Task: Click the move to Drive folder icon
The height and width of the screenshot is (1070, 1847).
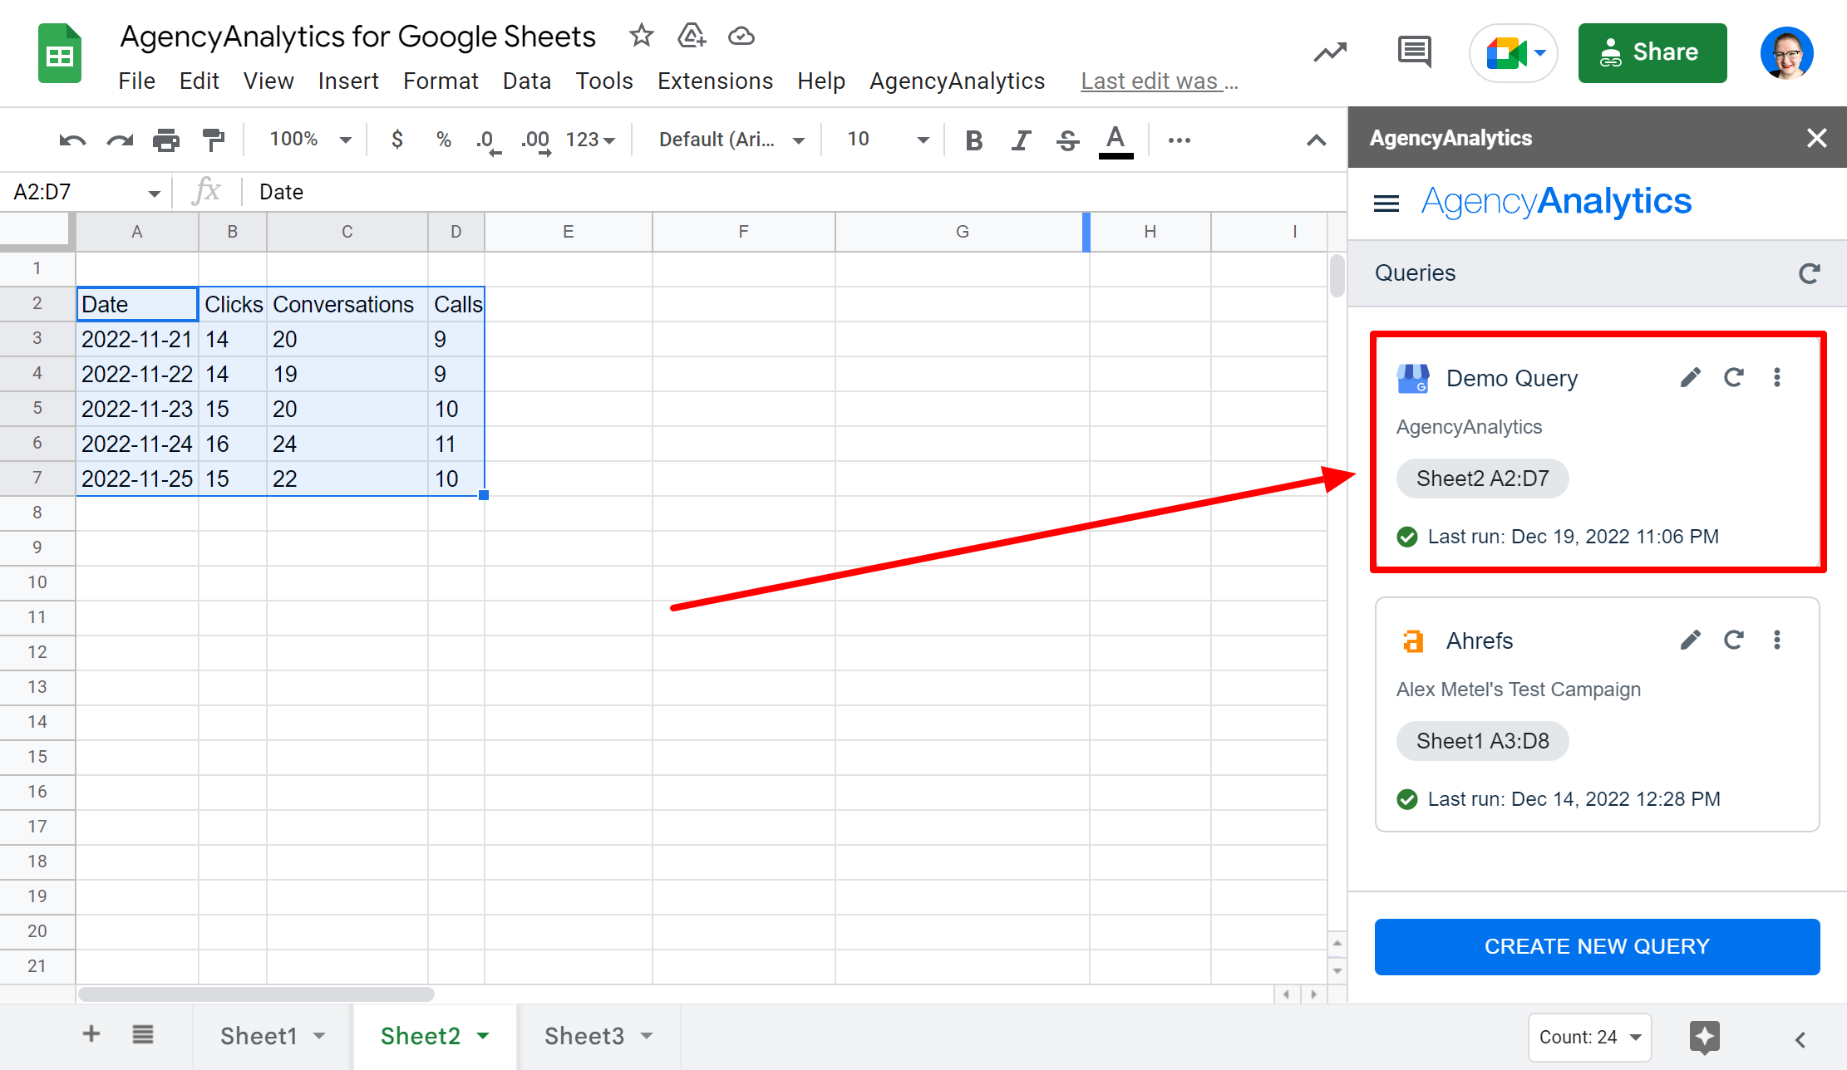Action: [x=691, y=36]
